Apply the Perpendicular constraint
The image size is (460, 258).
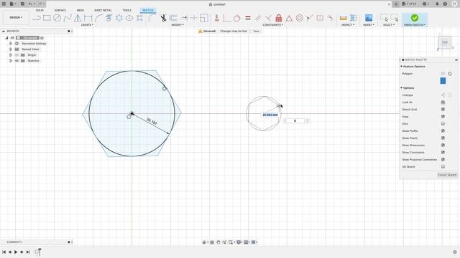(268, 18)
